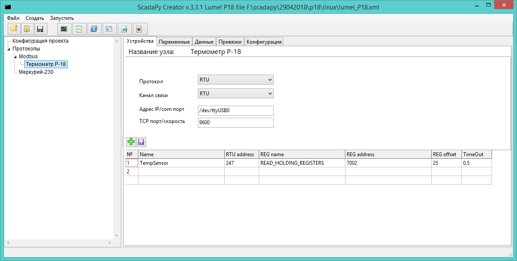Click tree panel scroll right arrow

pyautogui.click(x=110, y=242)
